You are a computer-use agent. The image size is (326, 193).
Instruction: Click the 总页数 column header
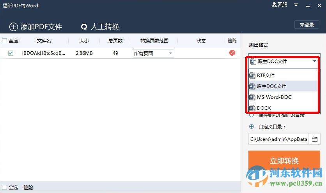pos(115,41)
